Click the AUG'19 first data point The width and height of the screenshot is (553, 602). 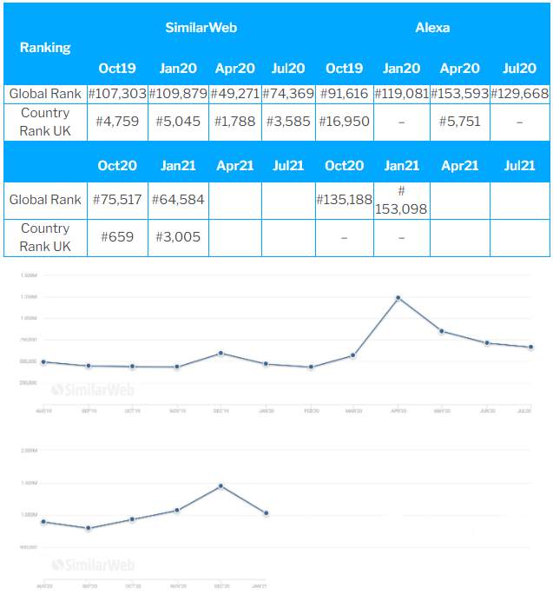coord(43,361)
